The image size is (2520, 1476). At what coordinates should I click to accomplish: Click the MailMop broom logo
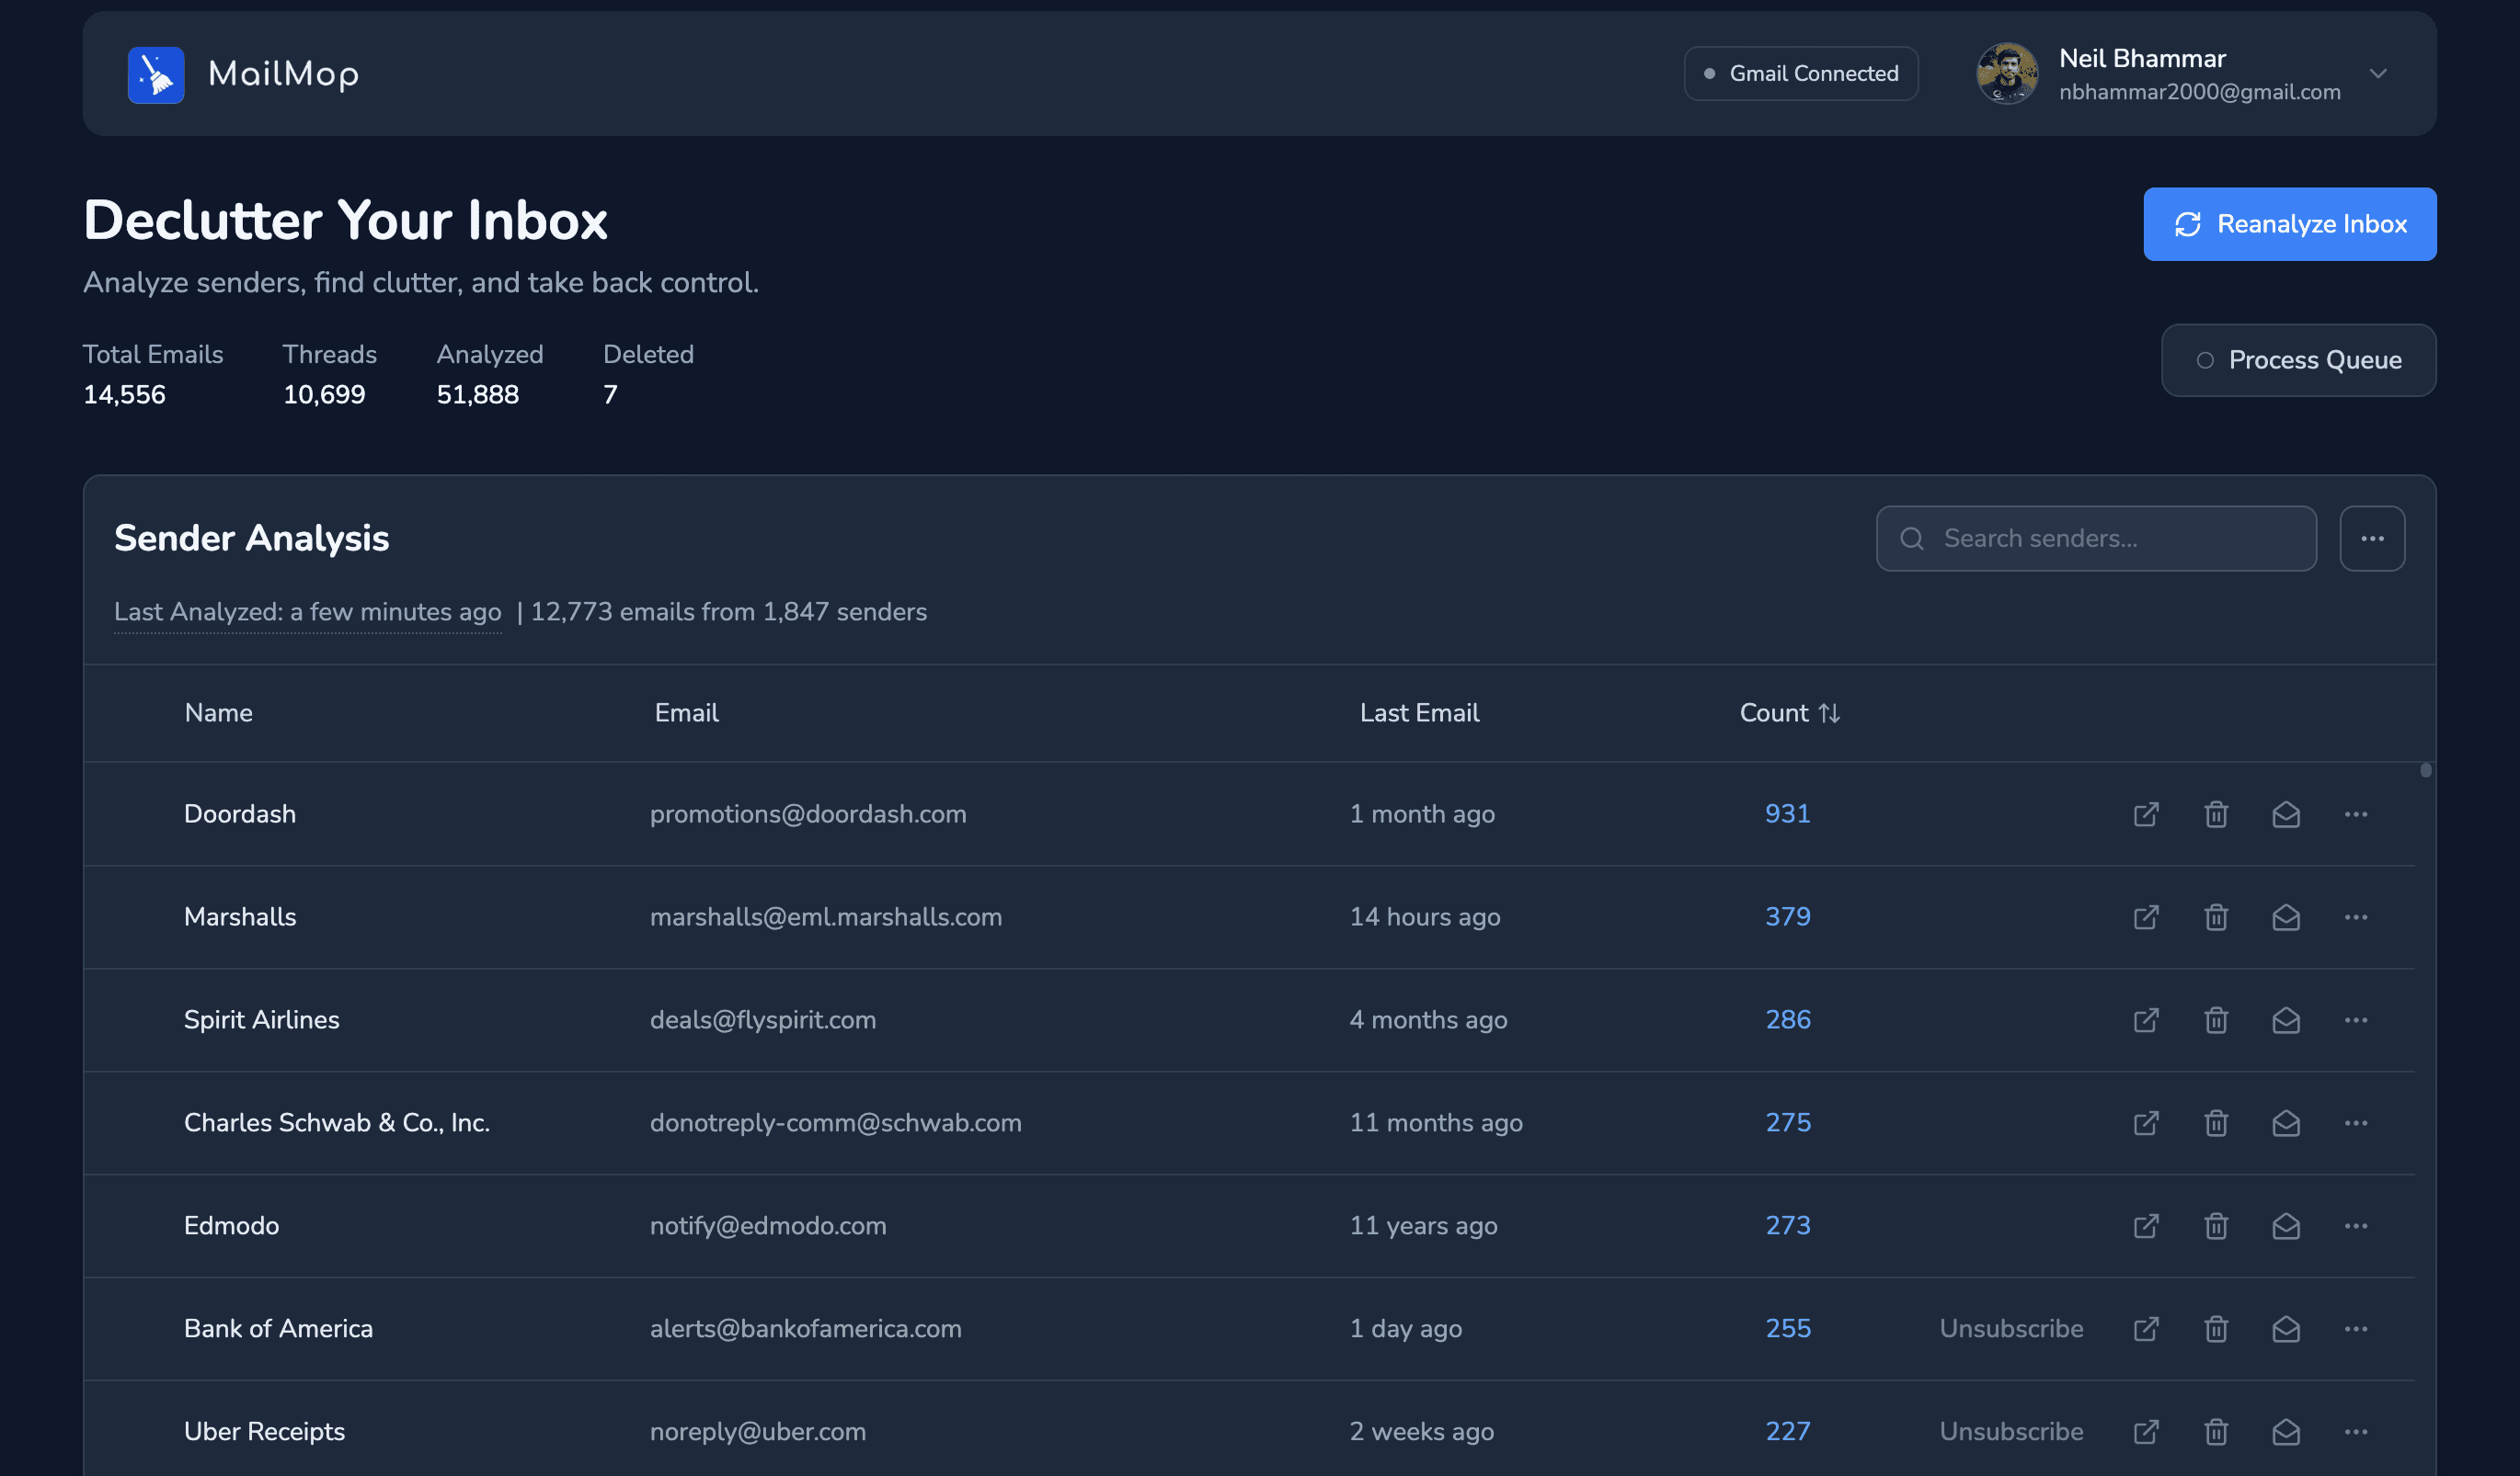tap(156, 74)
